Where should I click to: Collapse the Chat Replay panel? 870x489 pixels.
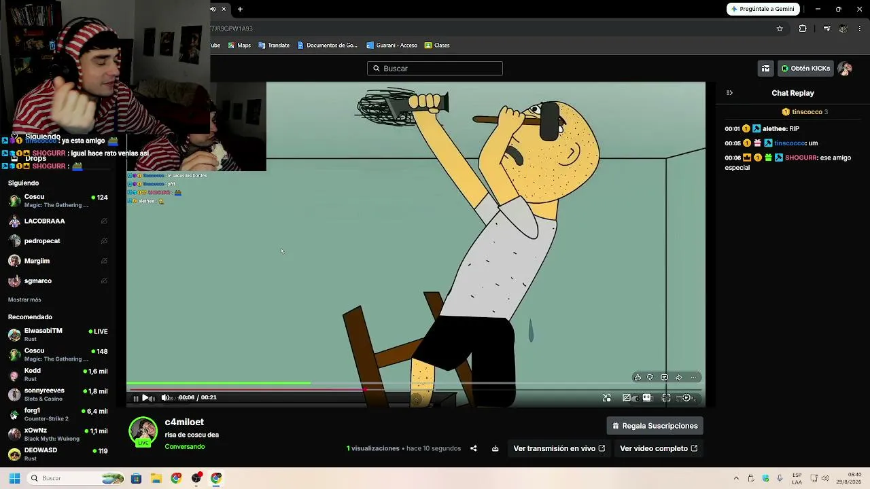729,93
